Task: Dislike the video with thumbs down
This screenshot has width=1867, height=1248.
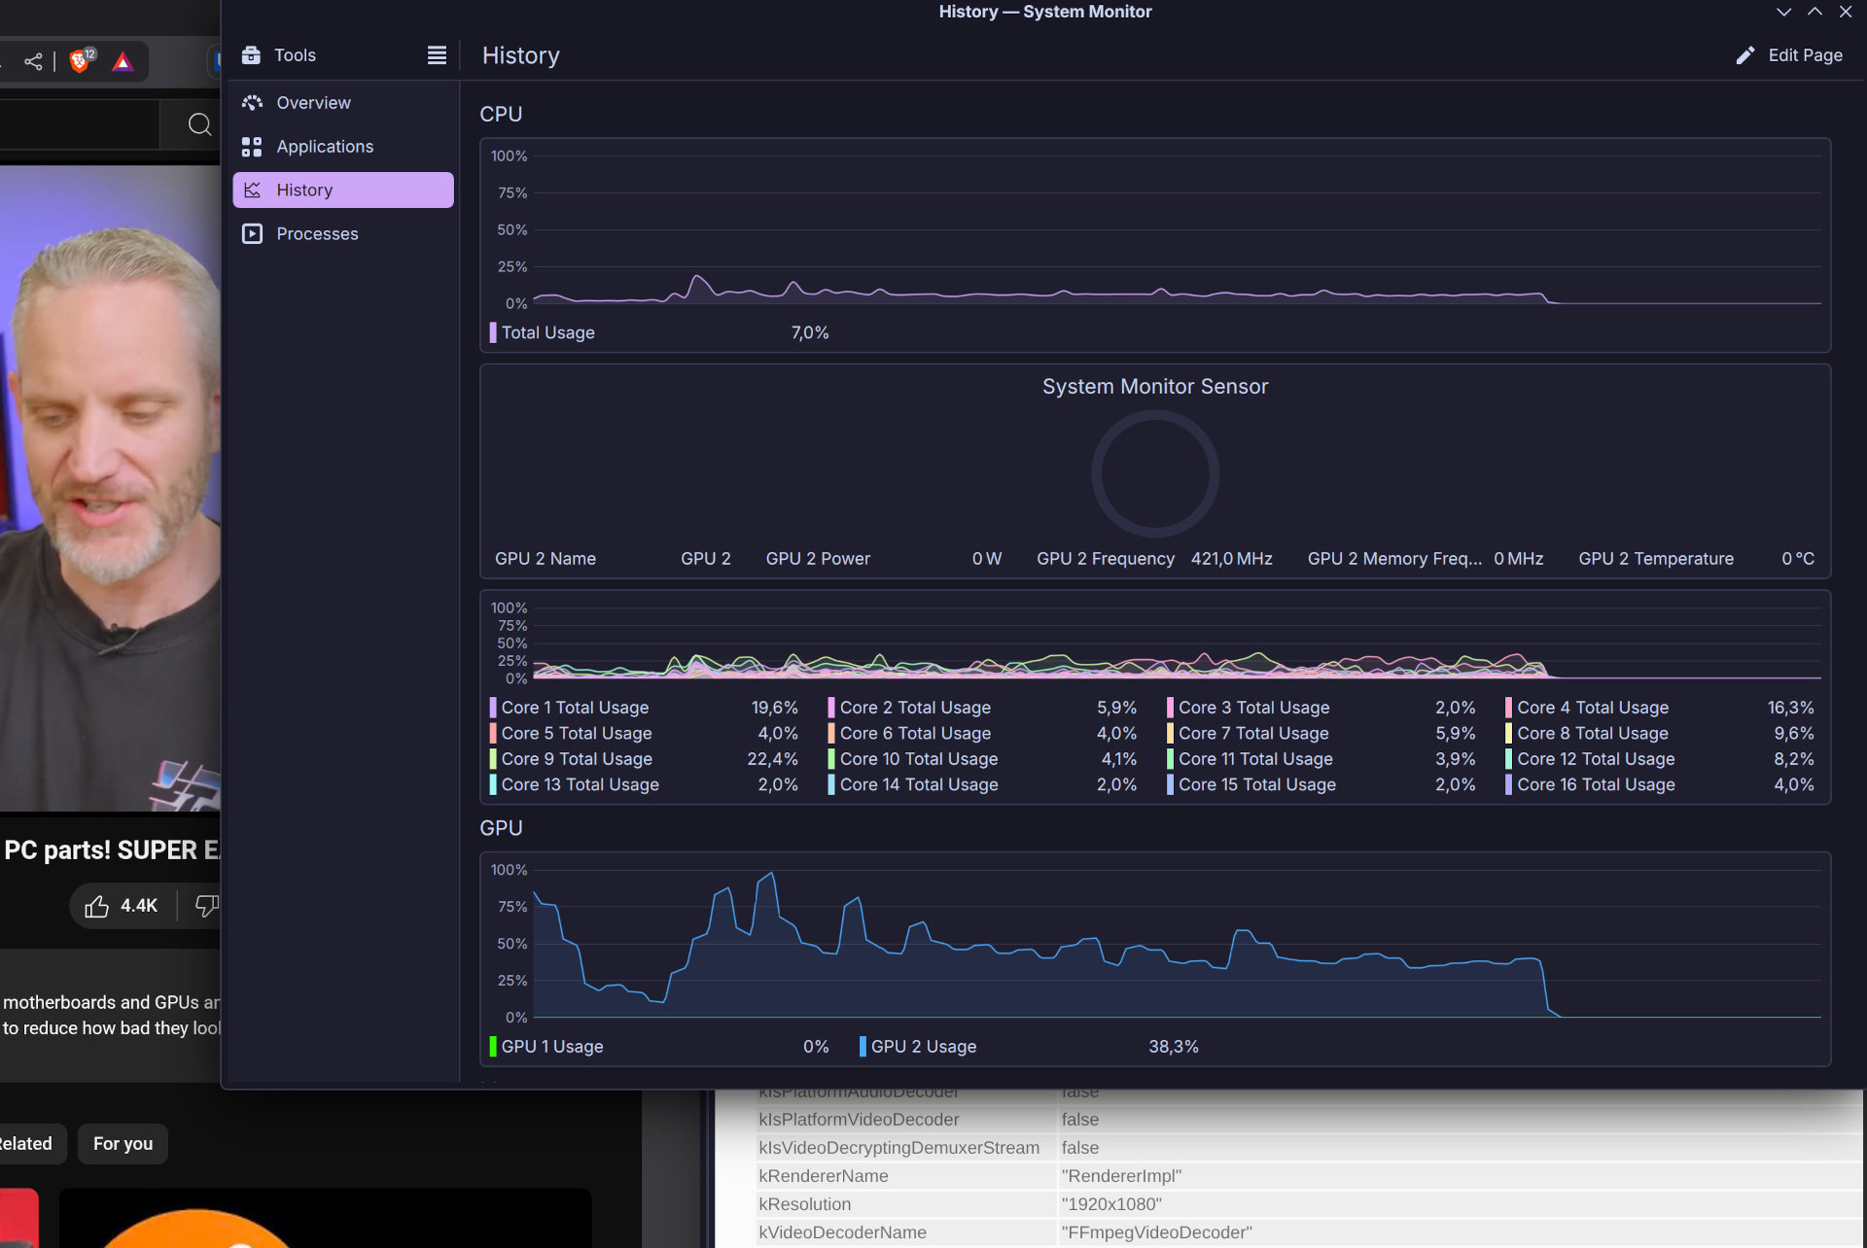Action: pos(206,906)
